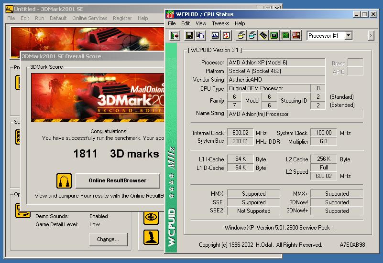Viewport: 383px width, 263px height.
Task: Click the 'Windows XP Version 5.01.2600 Service Pack 1' text
Action: coord(279,227)
